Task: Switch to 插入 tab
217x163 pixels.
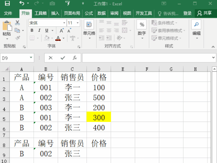Action: (55, 13)
